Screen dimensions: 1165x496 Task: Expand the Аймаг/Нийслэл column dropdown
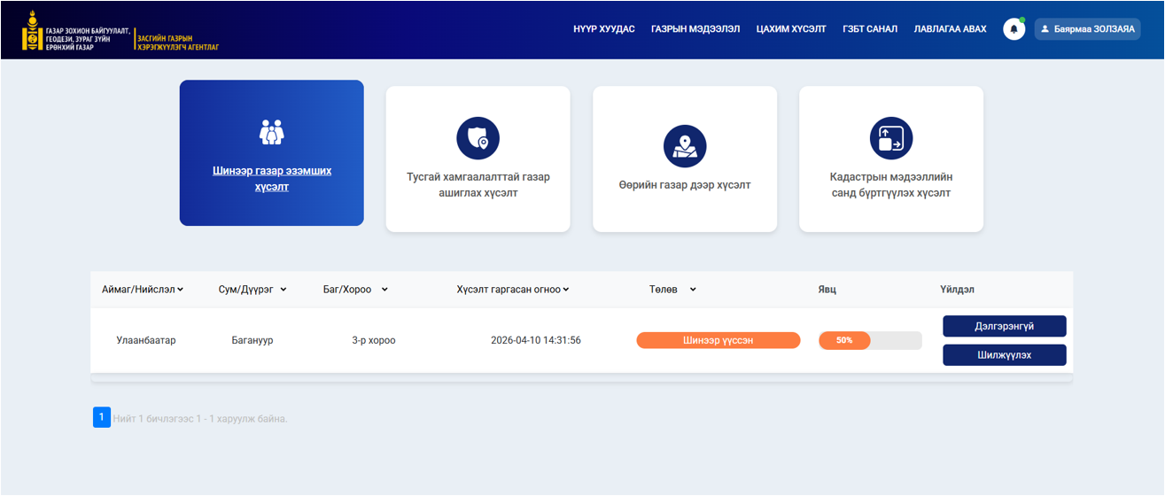tap(180, 290)
